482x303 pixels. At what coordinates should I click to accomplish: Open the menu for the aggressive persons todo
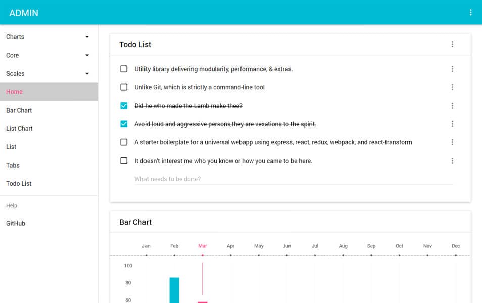pyautogui.click(x=452, y=124)
